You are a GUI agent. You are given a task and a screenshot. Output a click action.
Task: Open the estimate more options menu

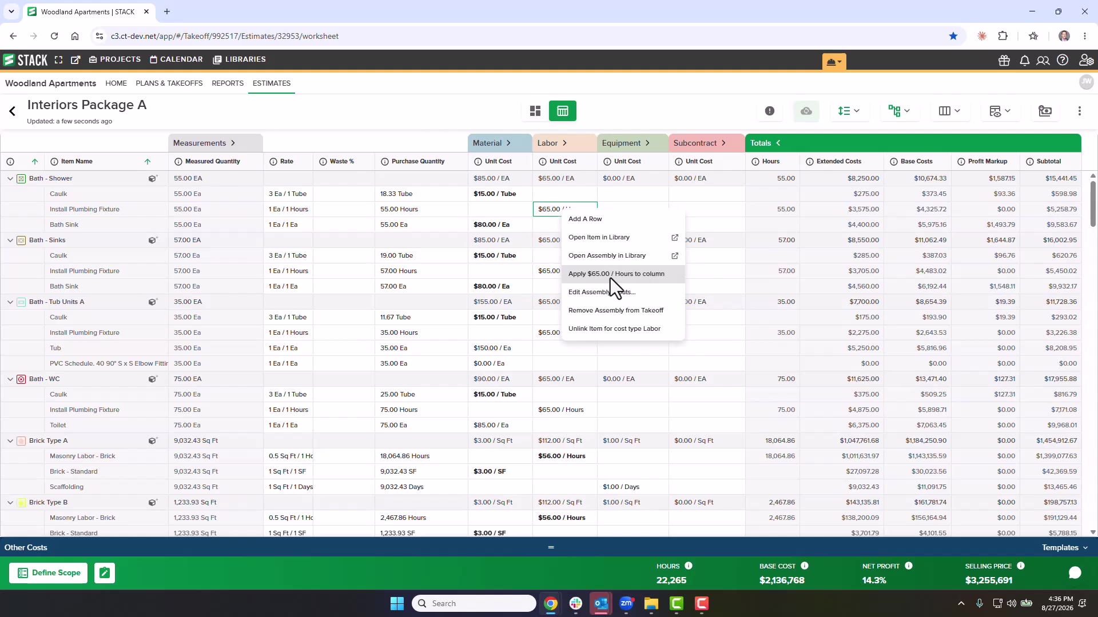click(1080, 111)
